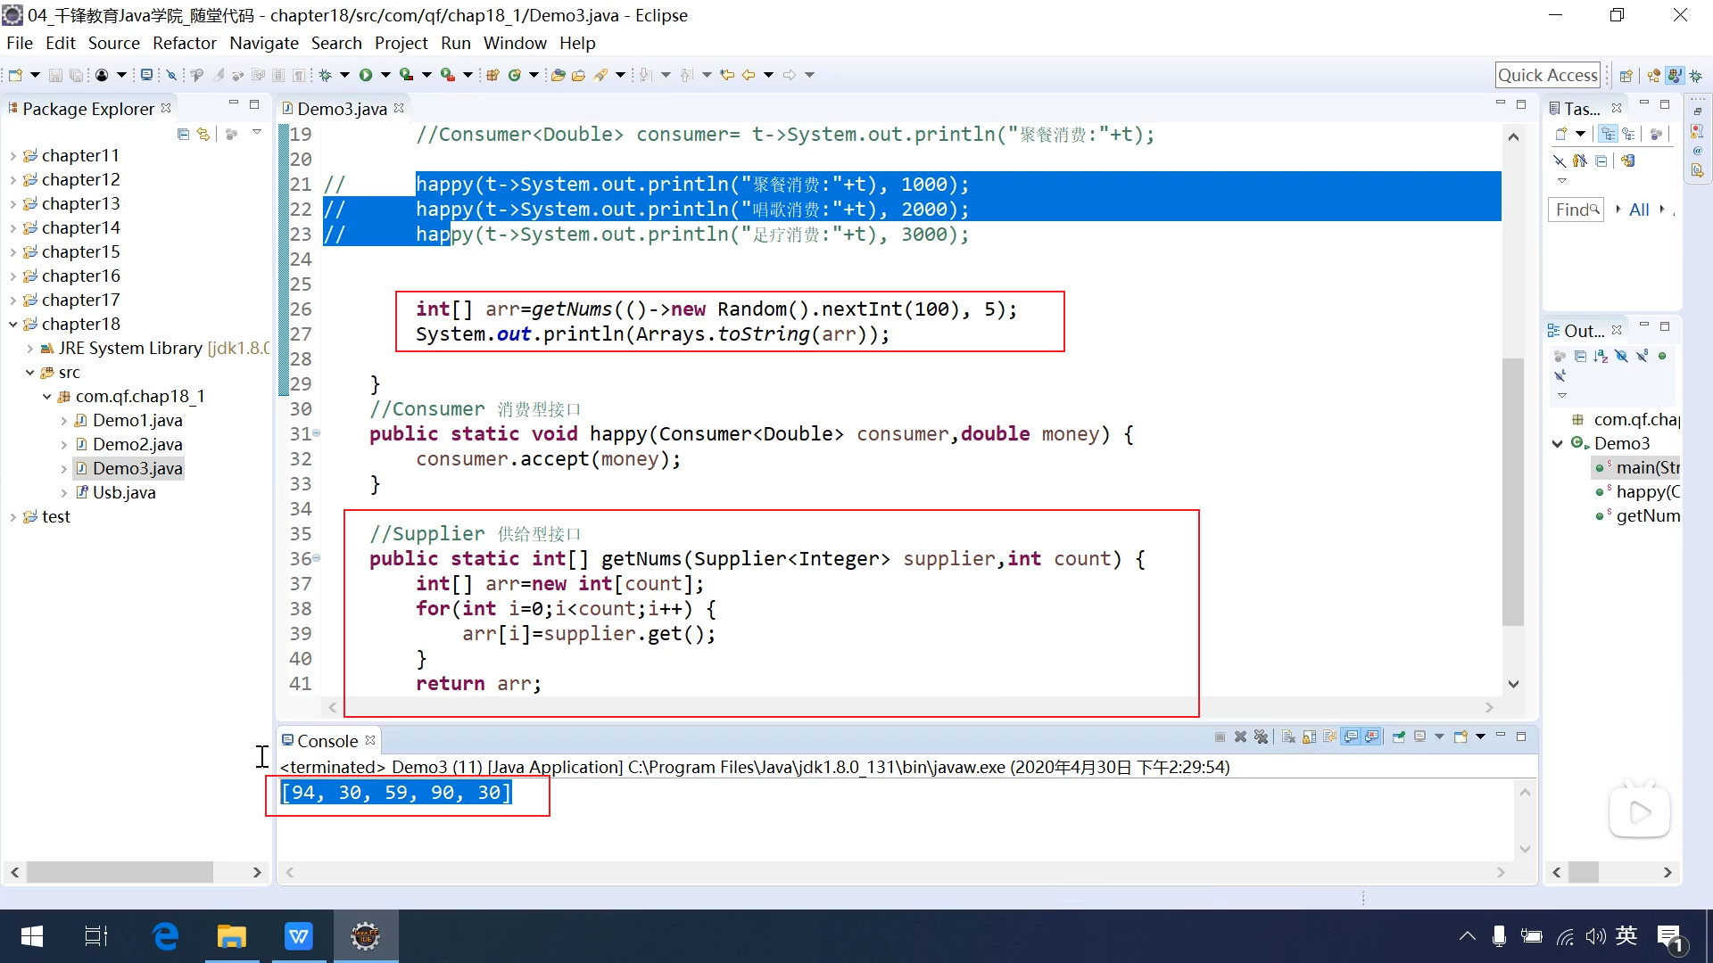The height and width of the screenshot is (963, 1713).
Task: Toggle Show Console on Standard Out change
Action: (x=1351, y=737)
